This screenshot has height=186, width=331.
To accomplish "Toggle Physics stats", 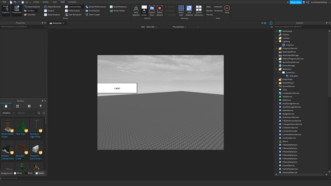I will pyautogui.click(x=210, y=15).
